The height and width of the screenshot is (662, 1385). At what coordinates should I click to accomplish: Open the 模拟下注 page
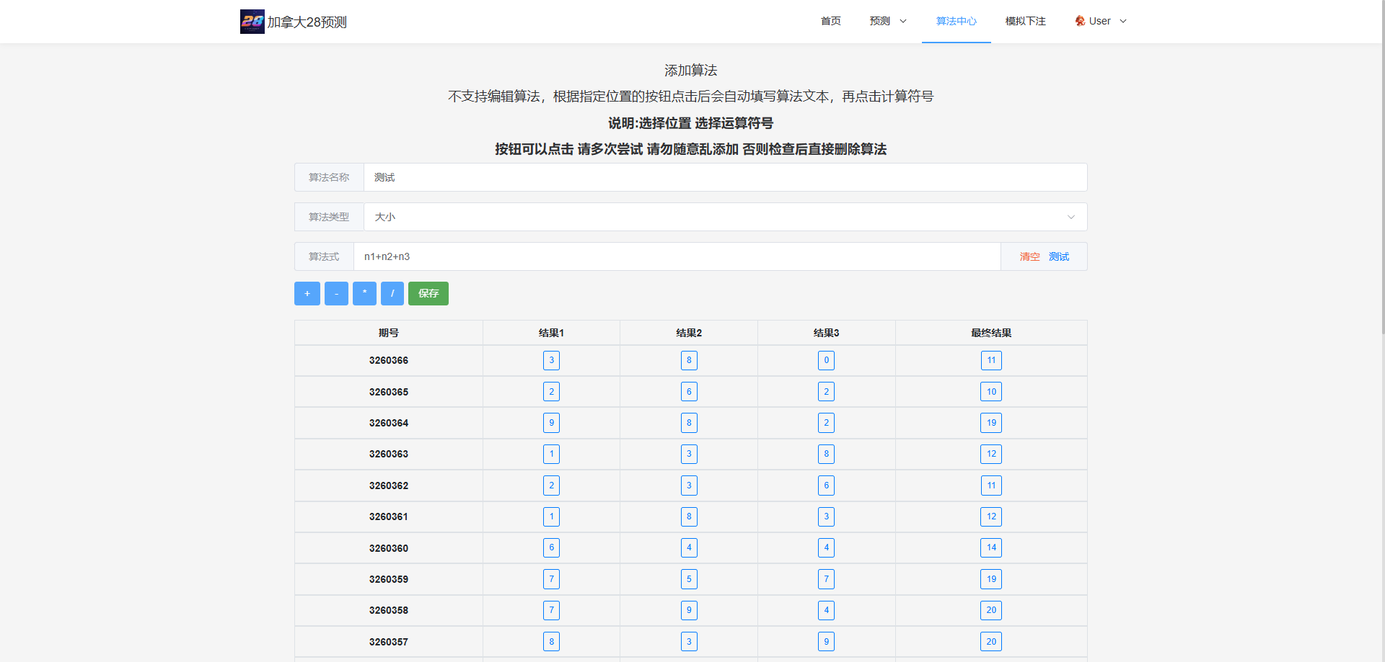(1026, 21)
